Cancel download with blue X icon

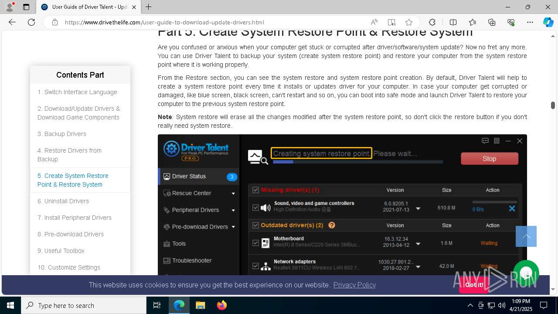(x=512, y=208)
